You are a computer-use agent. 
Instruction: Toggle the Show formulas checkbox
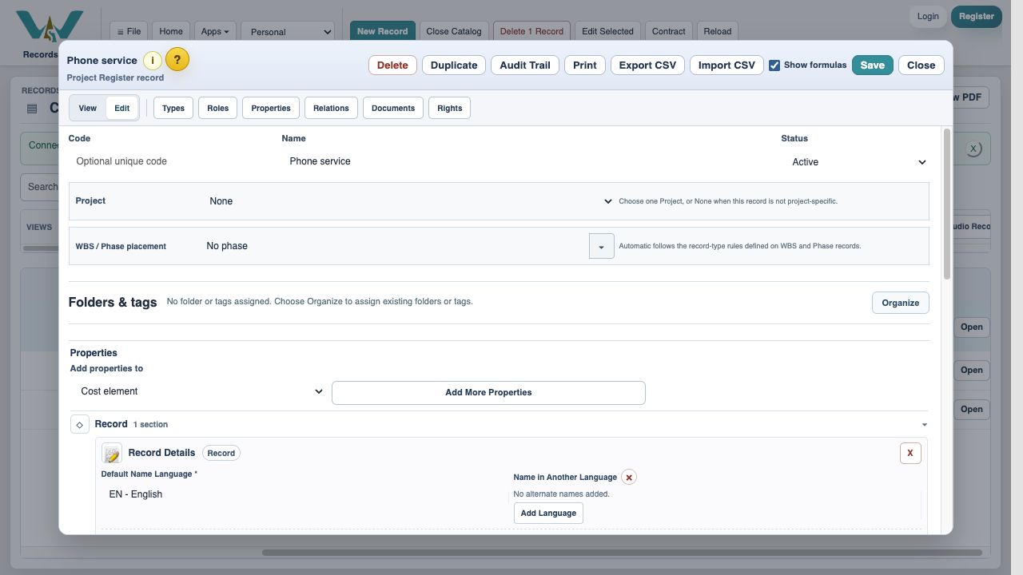click(x=774, y=65)
